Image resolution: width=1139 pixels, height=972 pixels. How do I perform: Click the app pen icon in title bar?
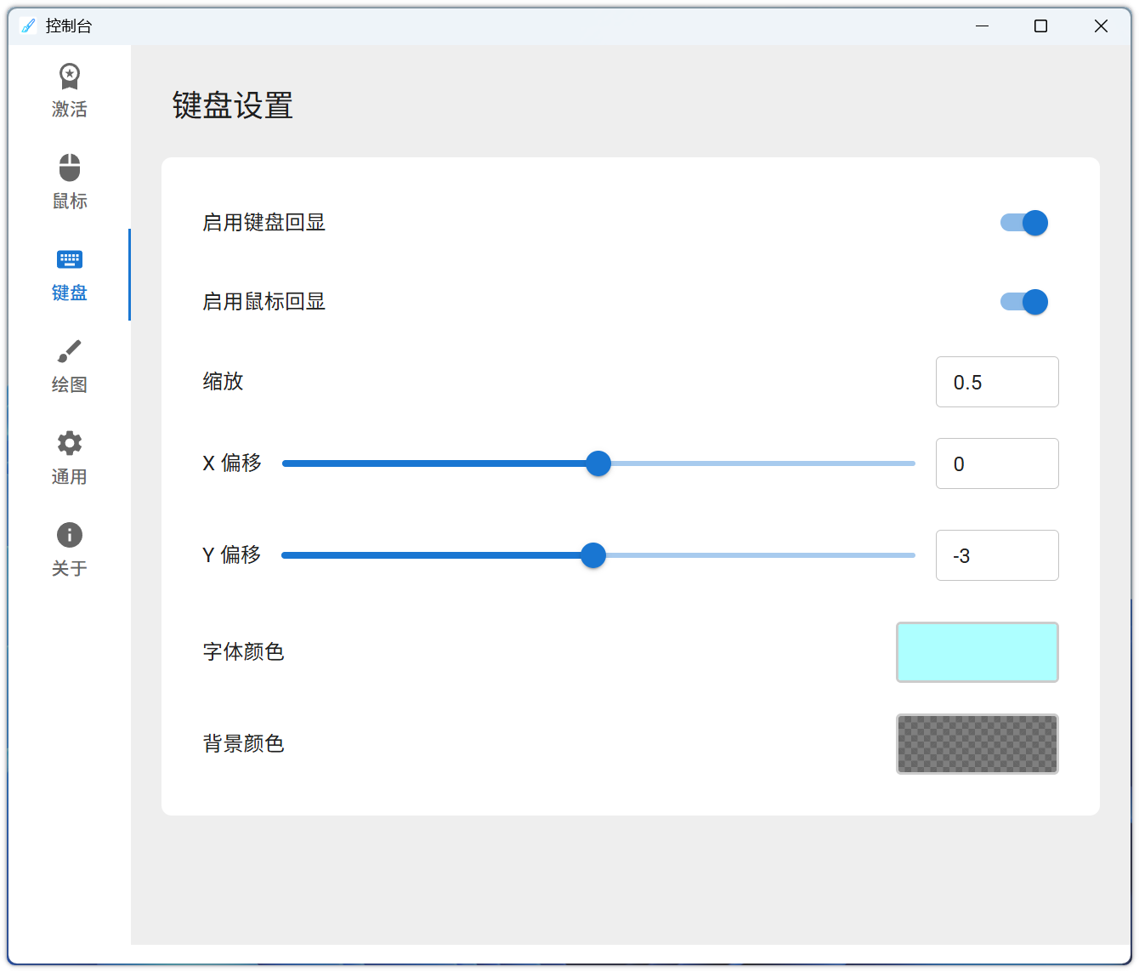coord(27,26)
